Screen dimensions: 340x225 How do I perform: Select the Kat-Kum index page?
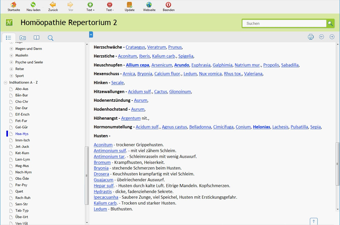pos(22,153)
